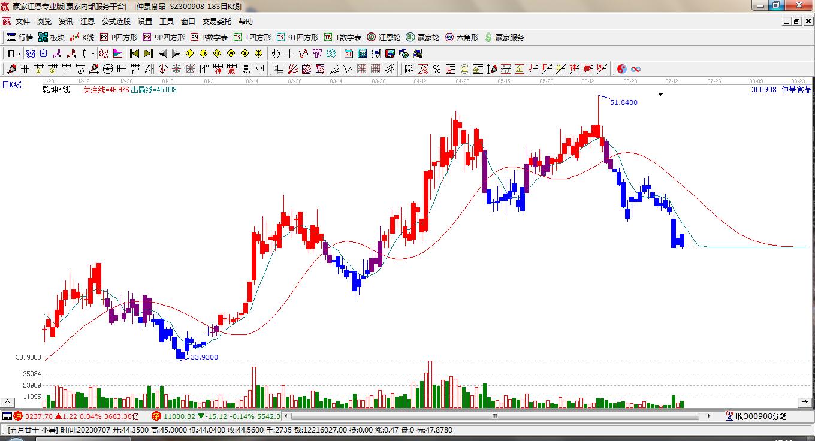
Task: Open the 工具 menu
Action: click(167, 22)
